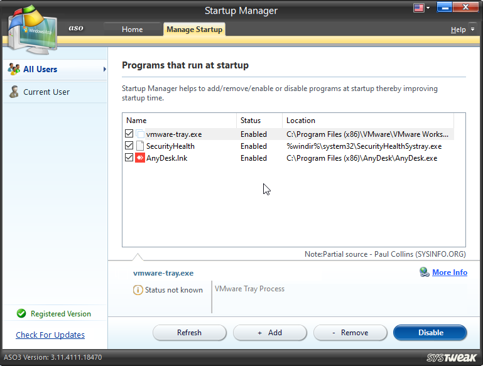
Task: Click the All Users people icon
Action: 14,69
